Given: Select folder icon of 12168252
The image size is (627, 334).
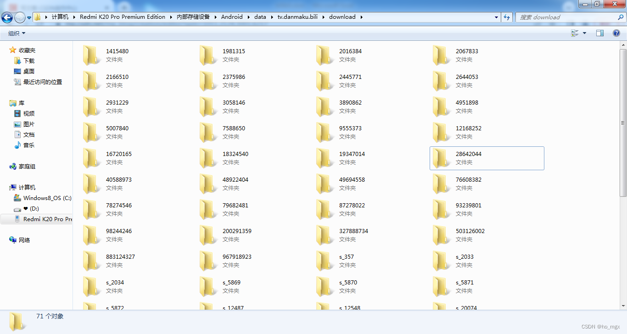Looking at the screenshot, I should (x=442, y=133).
